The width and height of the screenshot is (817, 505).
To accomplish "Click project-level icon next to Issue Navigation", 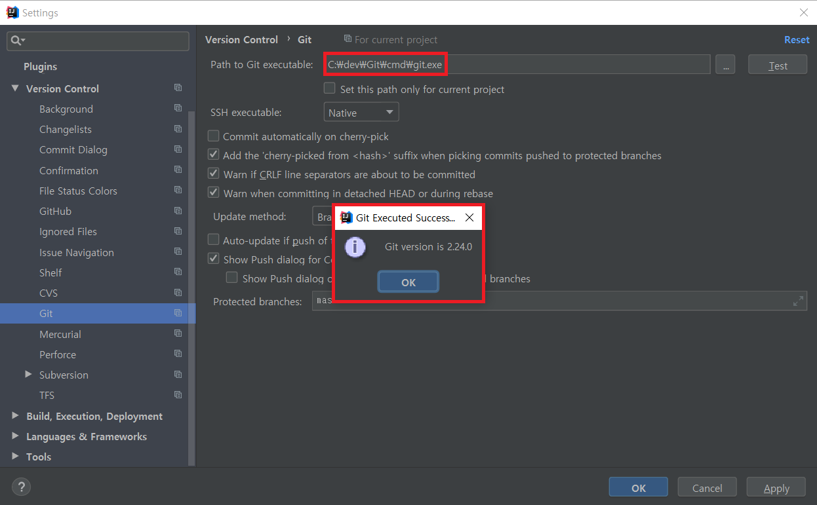I will [x=178, y=252].
